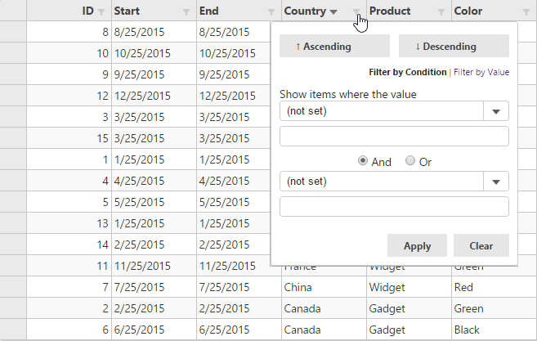Expand the second condition dropdown
Viewport: 537px width, 341px height.
394,181
